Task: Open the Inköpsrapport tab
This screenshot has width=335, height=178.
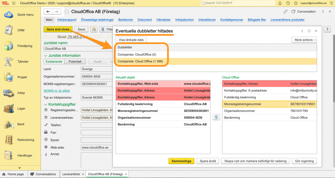Action: pyautogui.click(x=67, y=20)
